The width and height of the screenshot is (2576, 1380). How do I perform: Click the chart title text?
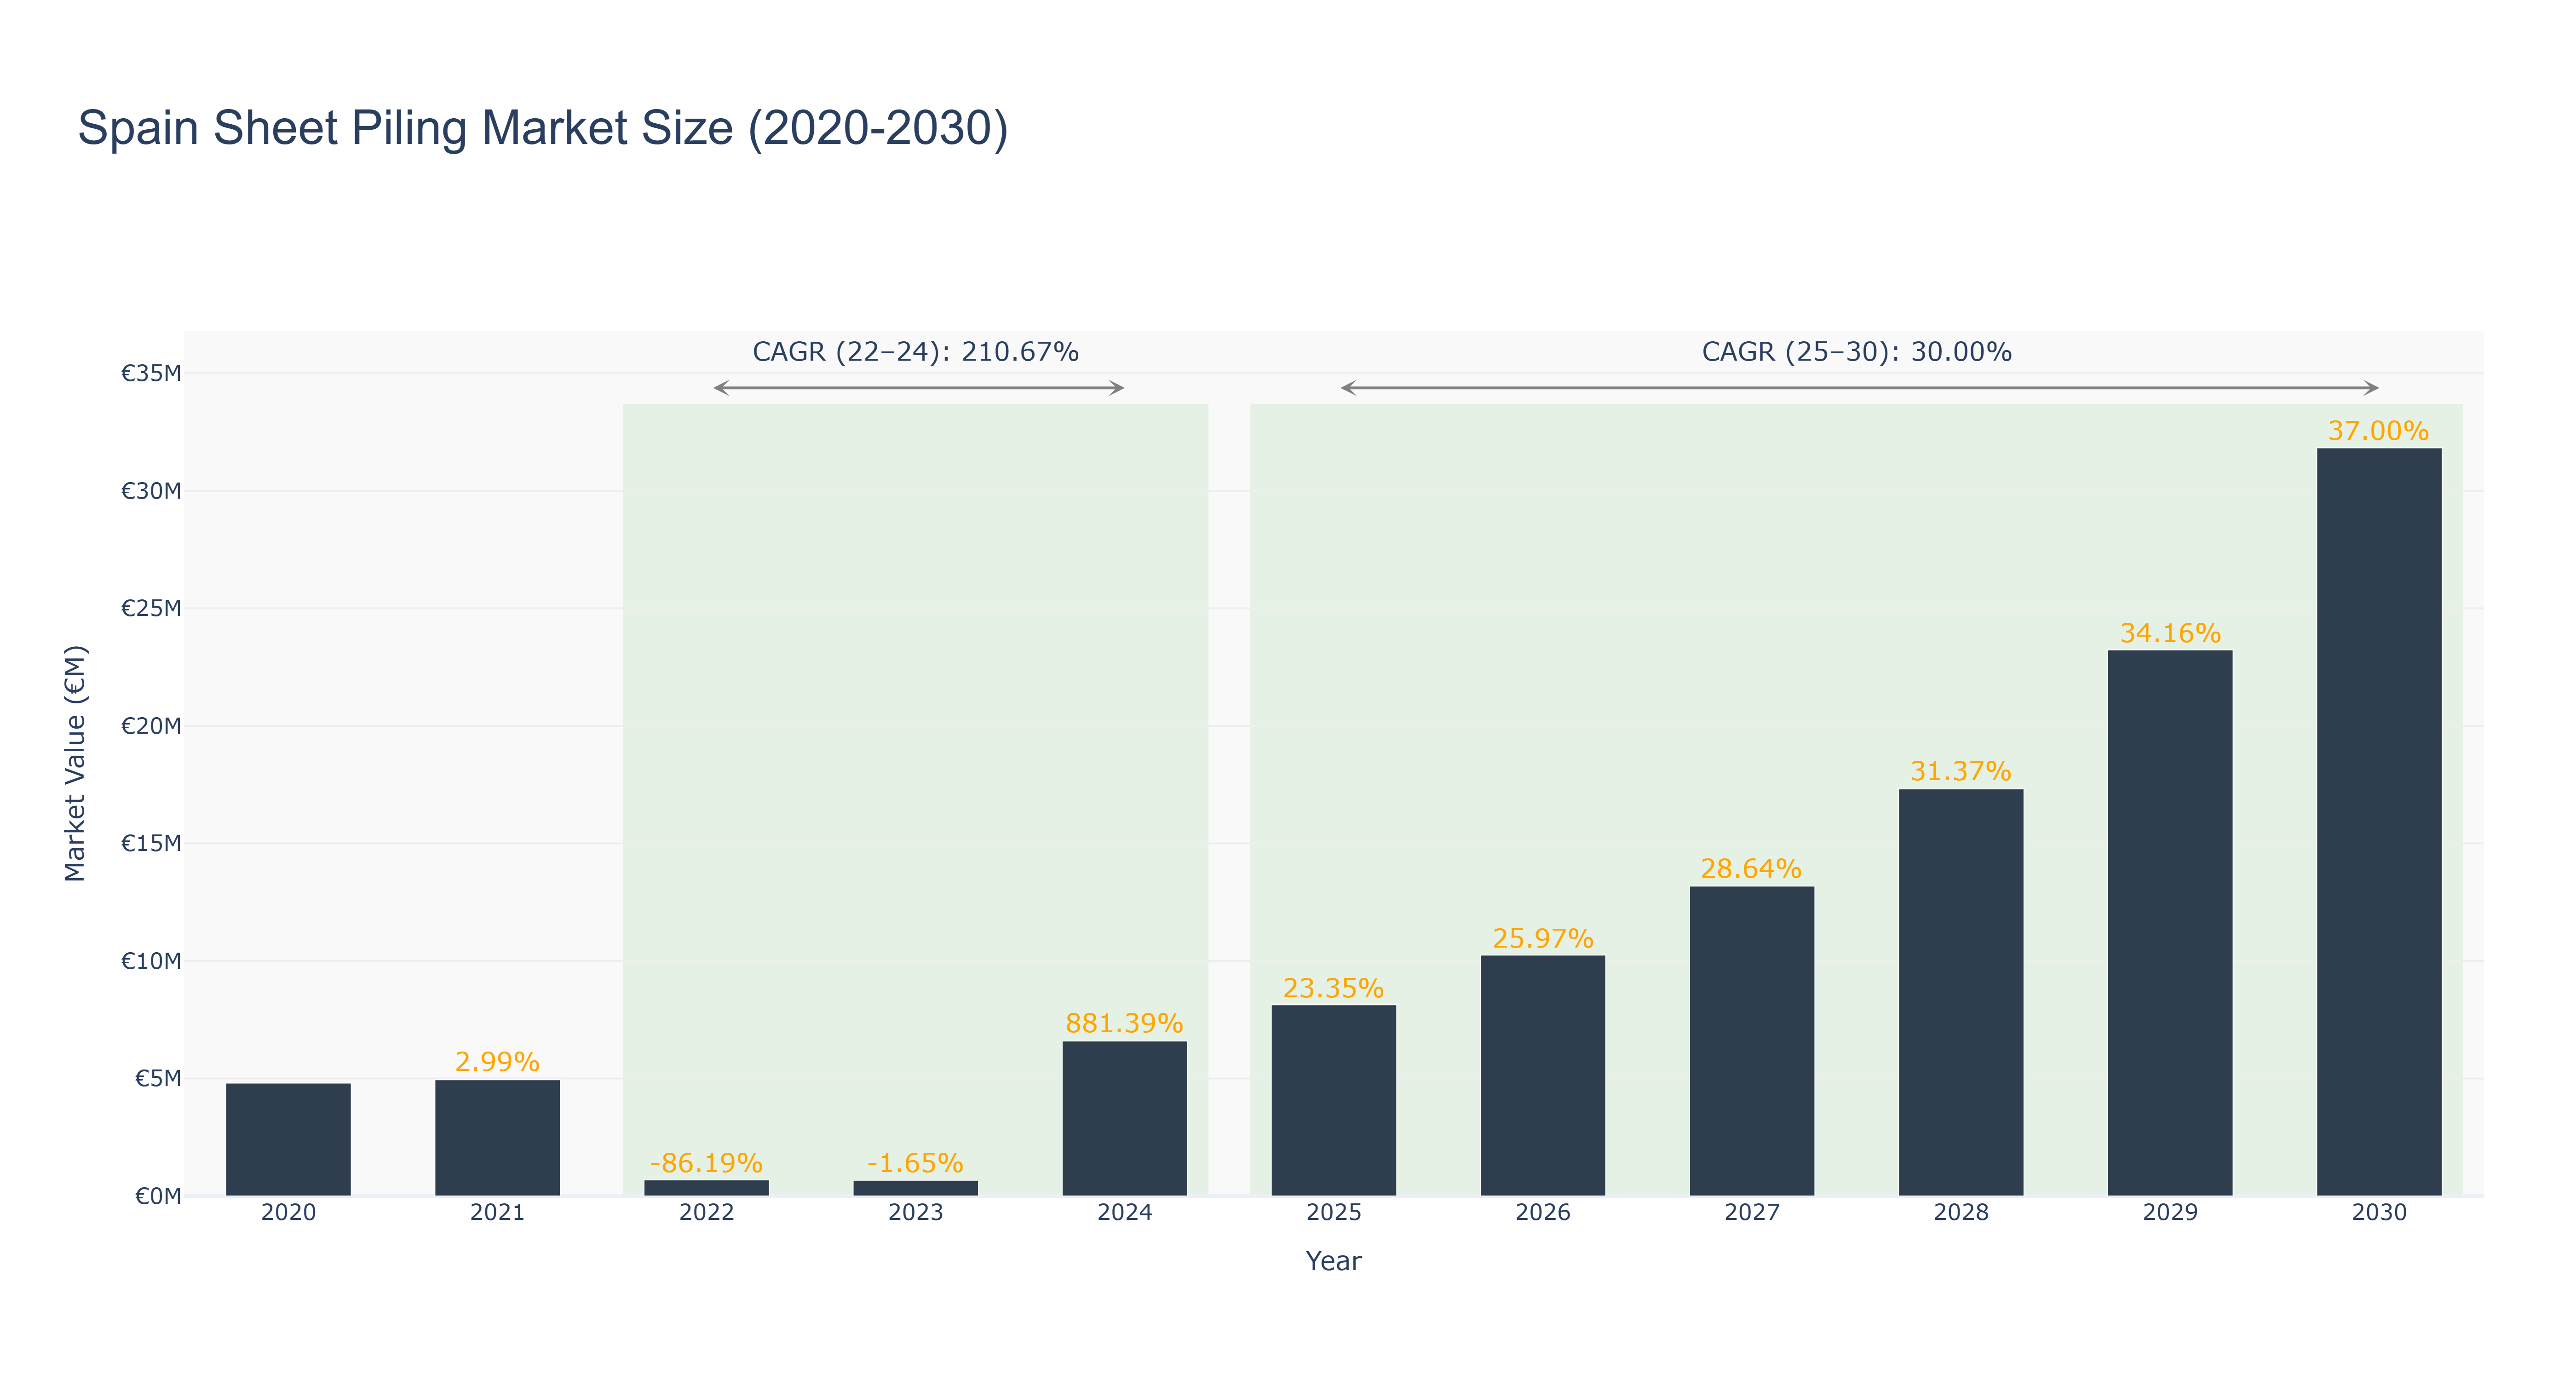543,128
